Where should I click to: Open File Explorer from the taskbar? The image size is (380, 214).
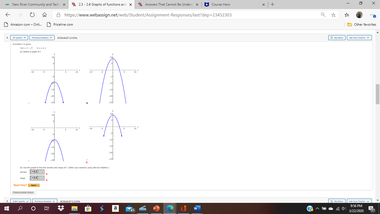click(74, 208)
